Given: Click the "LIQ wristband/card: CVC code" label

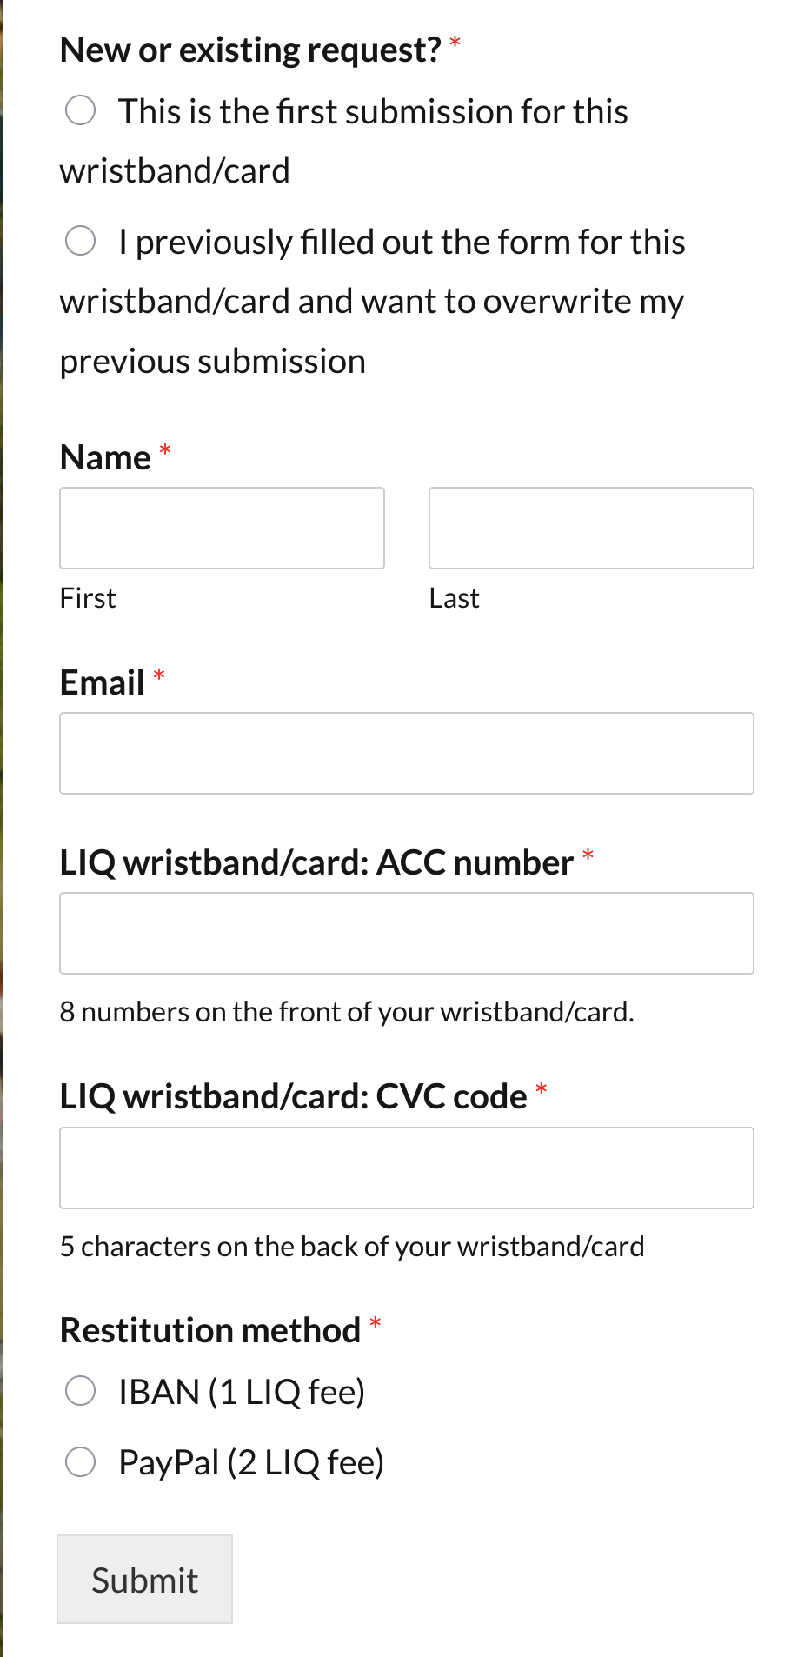Looking at the screenshot, I should [x=293, y=1096].
